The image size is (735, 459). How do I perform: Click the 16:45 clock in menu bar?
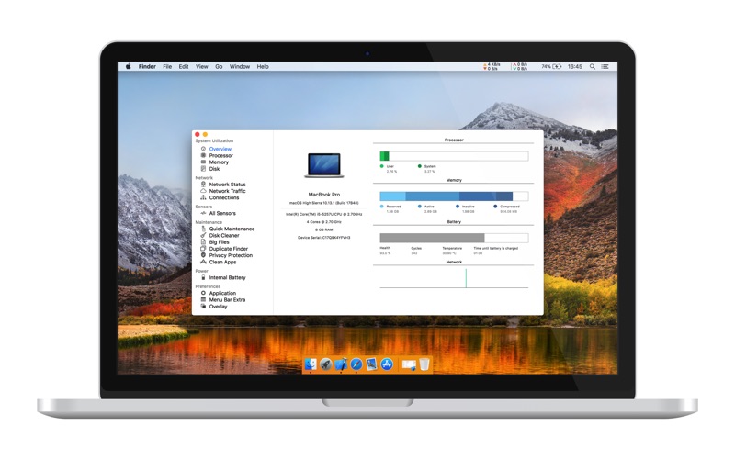click(x=575, y=66)
